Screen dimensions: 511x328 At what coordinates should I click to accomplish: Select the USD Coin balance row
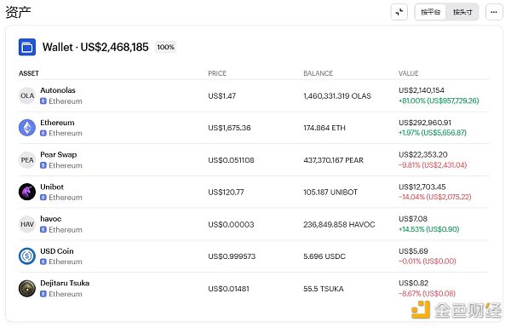(x=254, y=256)
